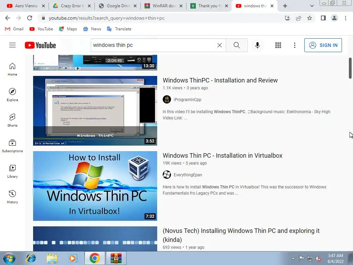Click the page vertical scrollbar thumb
Image resolution: width=353 pixels, height=265 pixels.
tap(350, 68)
